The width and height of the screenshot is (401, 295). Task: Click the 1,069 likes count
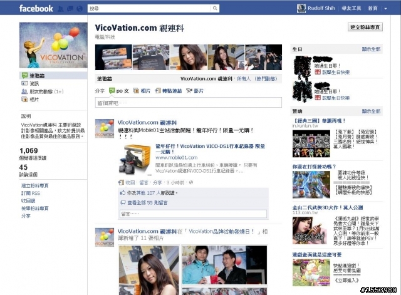coord(29,150)
